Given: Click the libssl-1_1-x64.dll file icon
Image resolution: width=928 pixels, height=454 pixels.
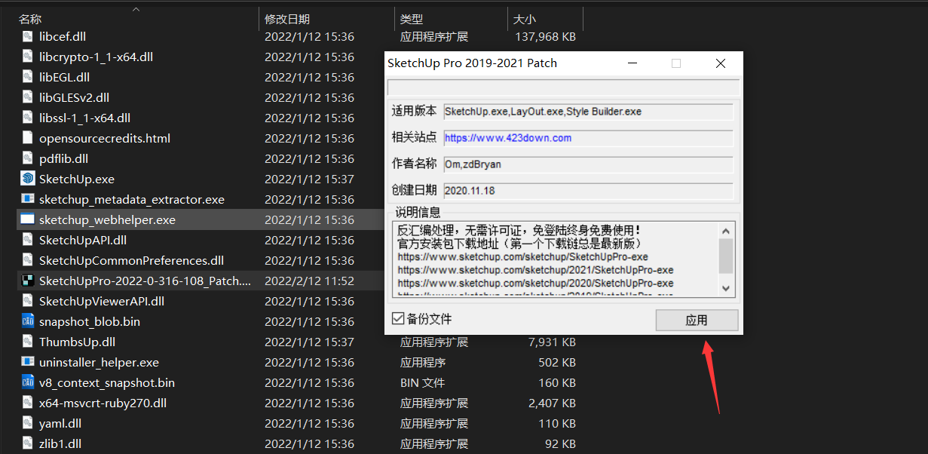Looking at the screenshot, I should (x=27, y=118).
